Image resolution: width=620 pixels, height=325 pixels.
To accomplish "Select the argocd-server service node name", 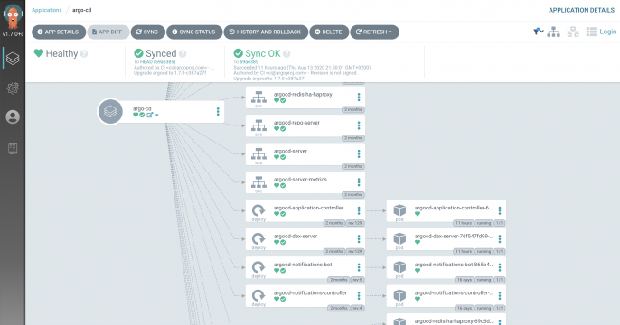I will pyautogui.click(x=290, y=151).
